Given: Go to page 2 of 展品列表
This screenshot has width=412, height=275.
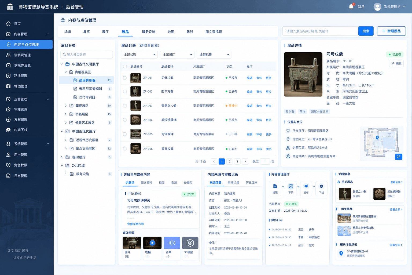Looking at the screenshot, I should click(230, 161).
